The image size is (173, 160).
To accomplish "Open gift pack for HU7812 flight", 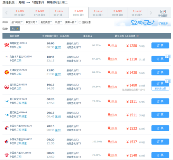I will 112,46.
